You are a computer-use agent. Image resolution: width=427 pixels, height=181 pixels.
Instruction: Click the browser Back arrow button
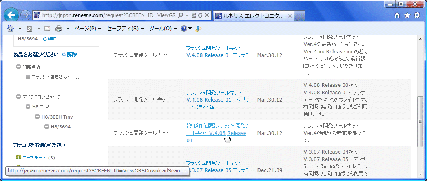(x=11, y=15)
